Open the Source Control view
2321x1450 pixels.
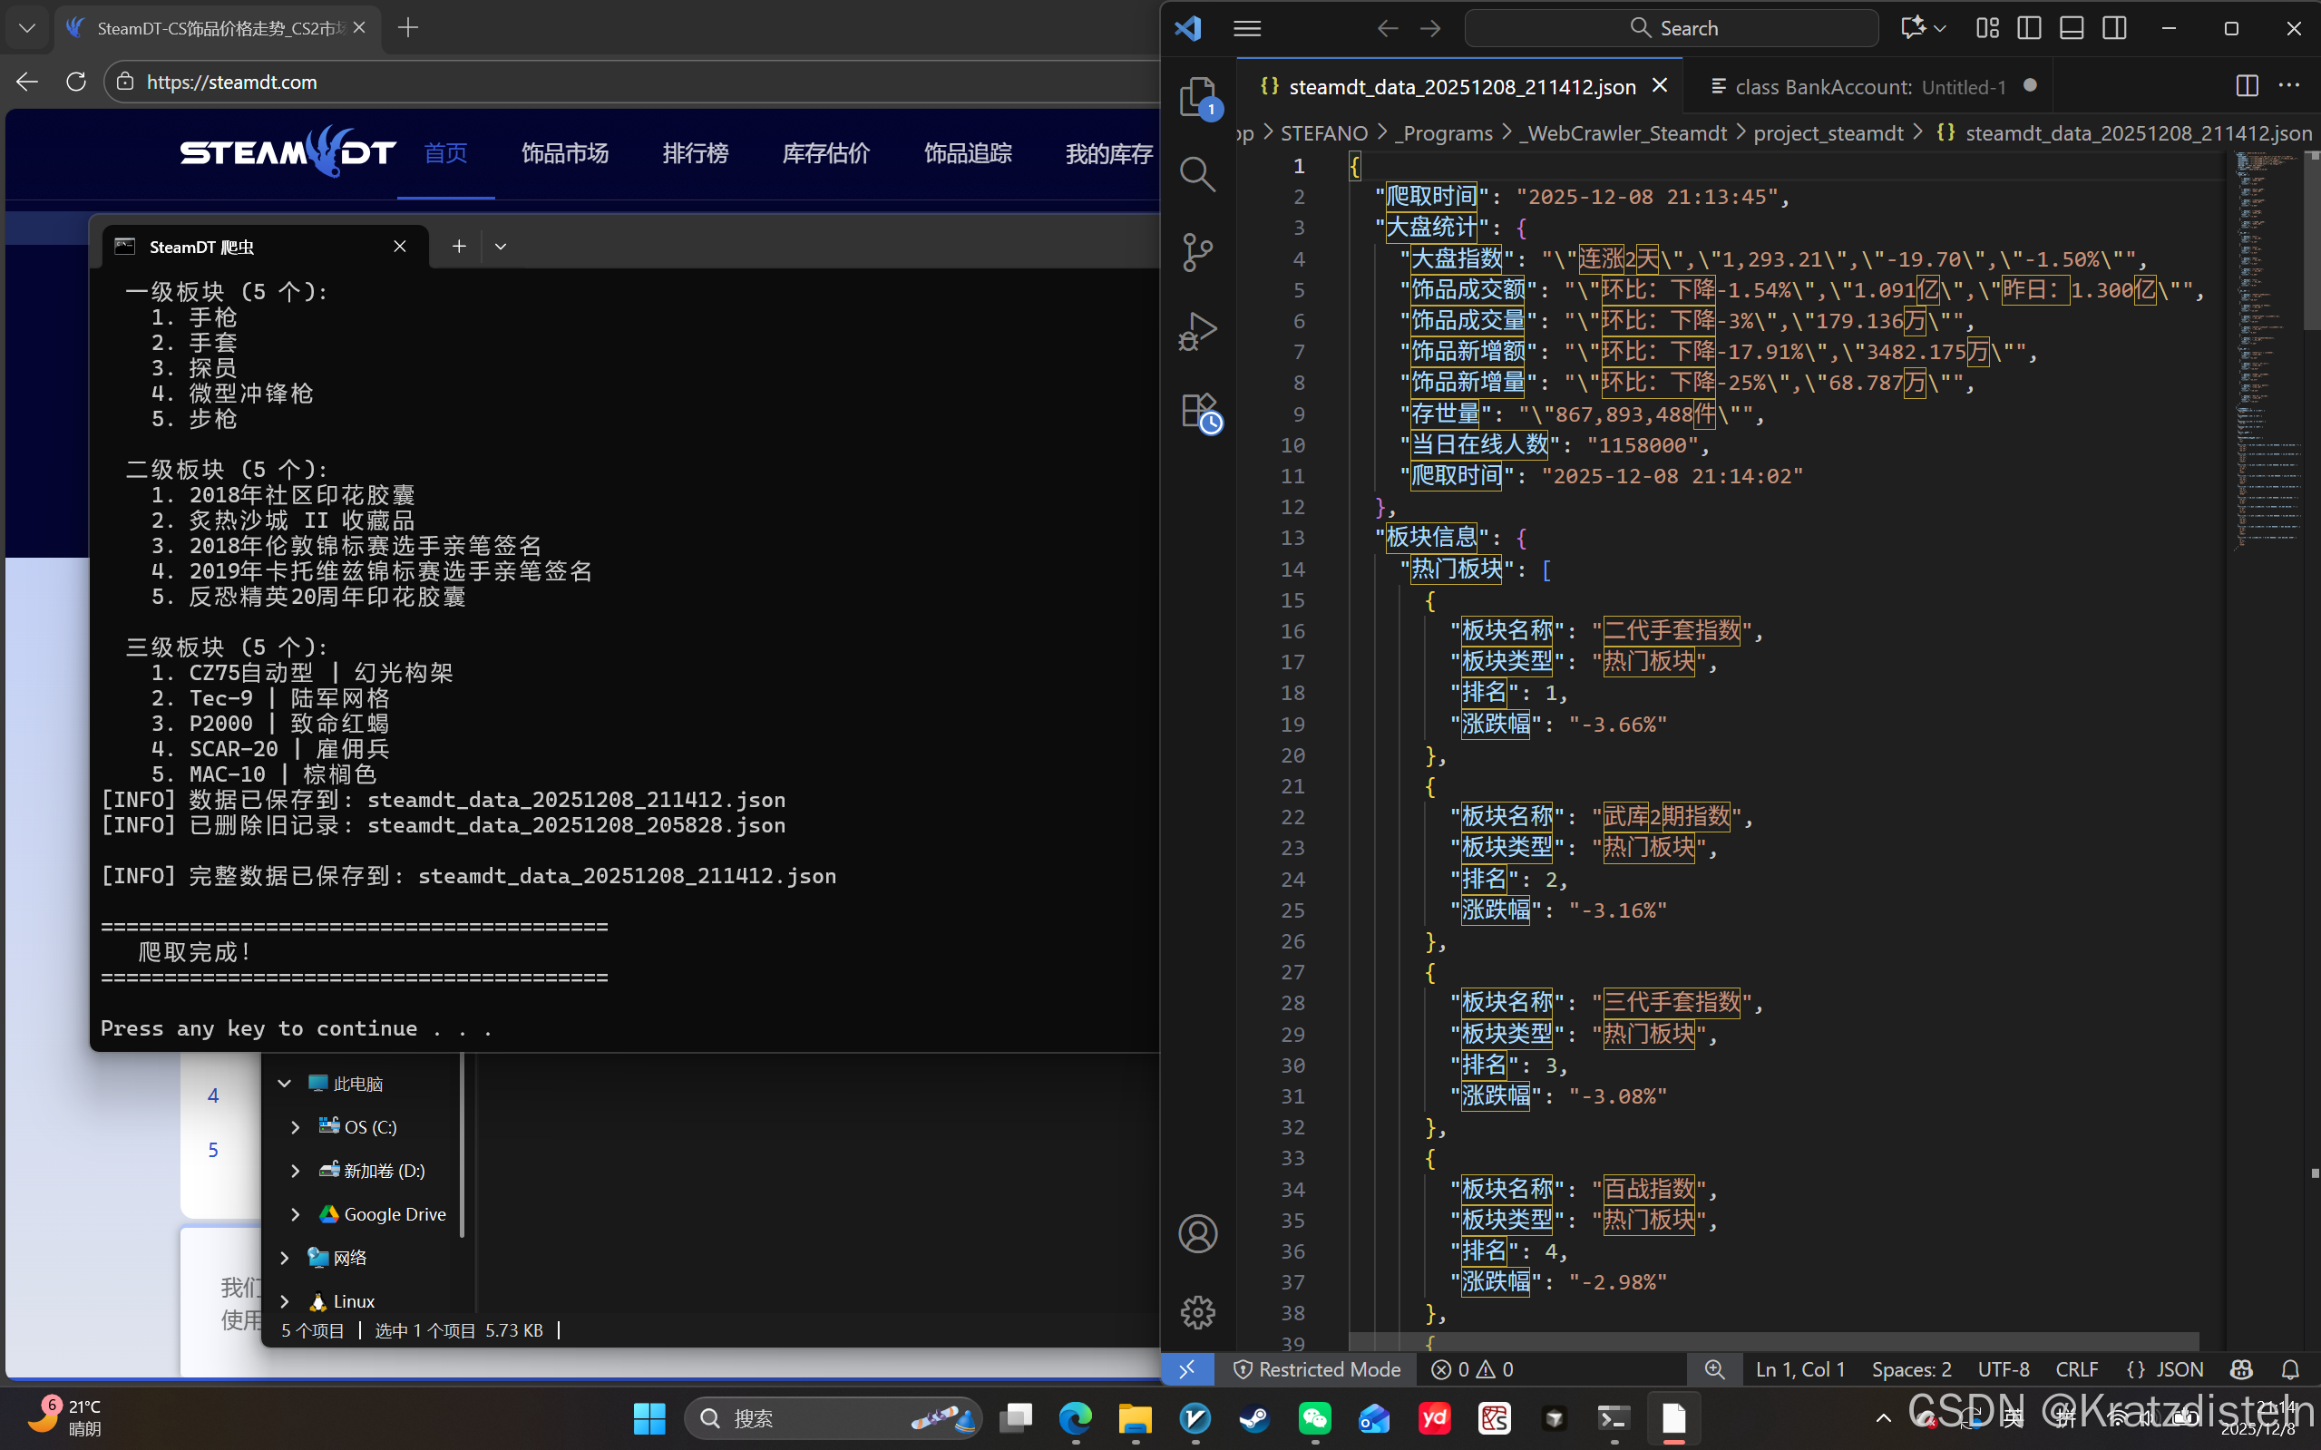(x=1197, y=252)
